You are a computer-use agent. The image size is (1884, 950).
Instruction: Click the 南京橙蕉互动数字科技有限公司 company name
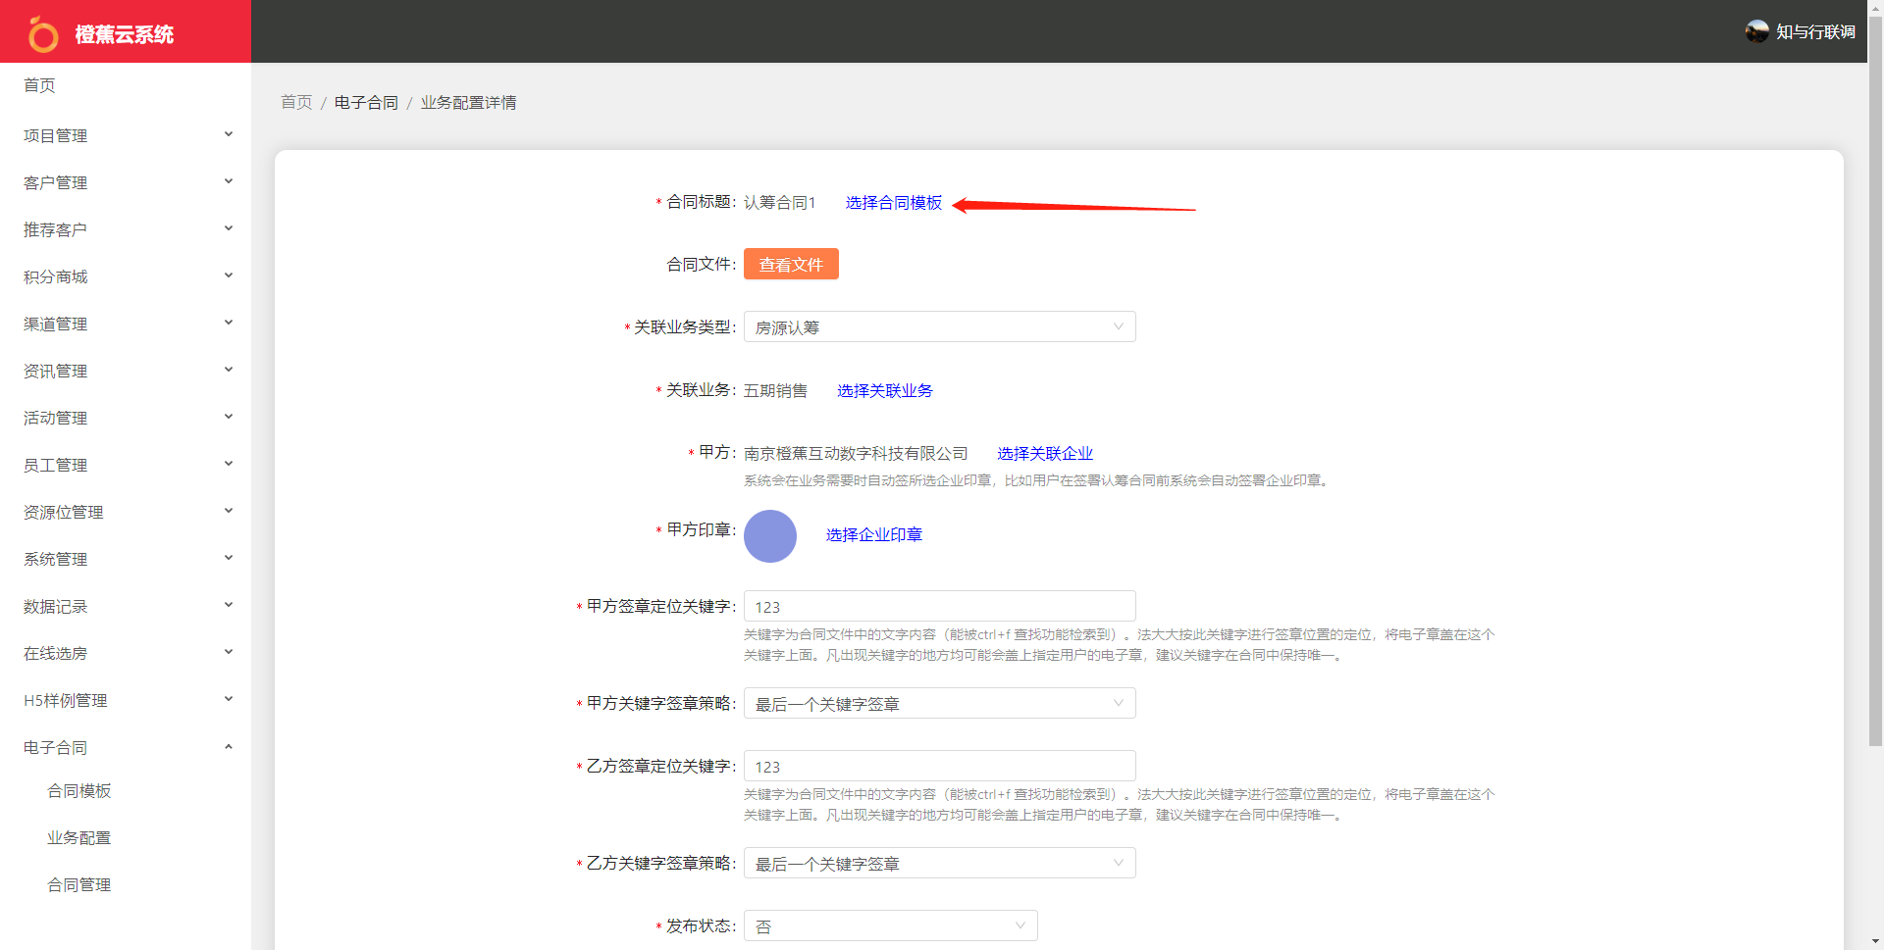(x=856, y=453)
